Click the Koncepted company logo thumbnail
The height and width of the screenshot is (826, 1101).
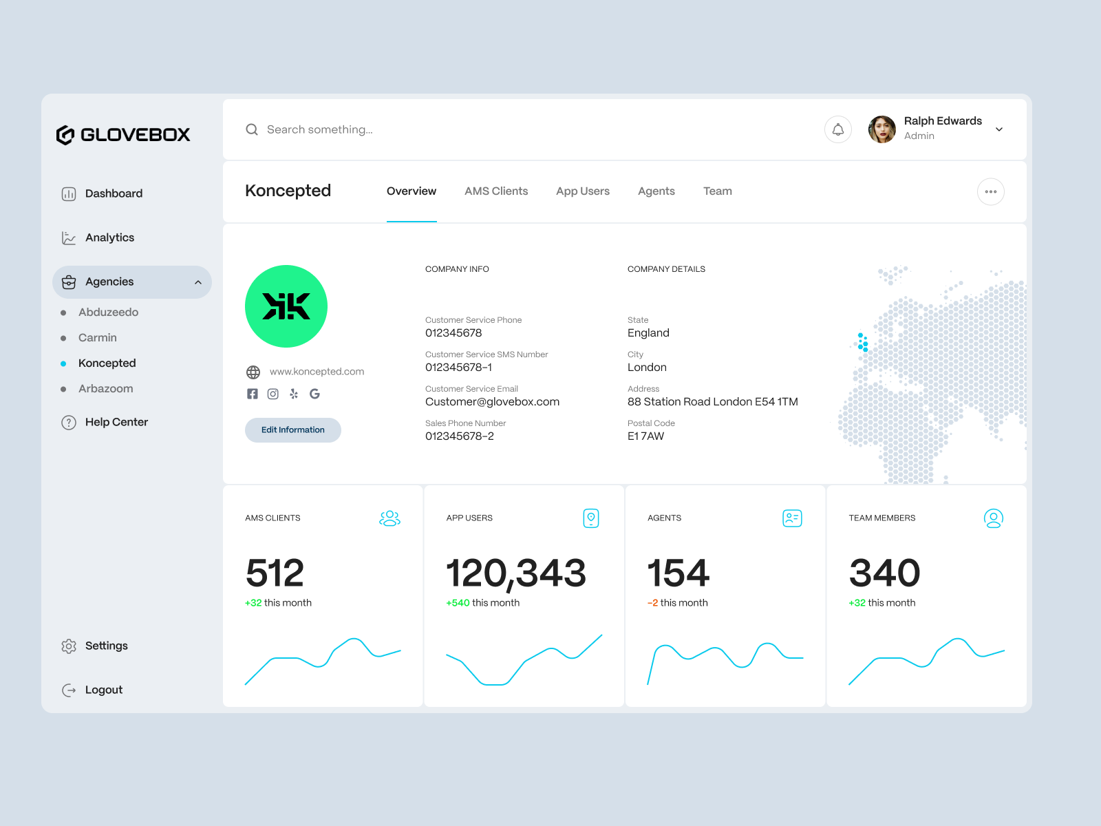[x=286, y=306]
